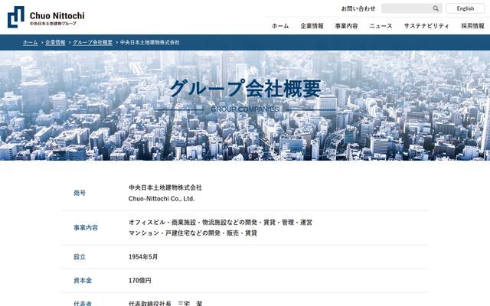Click the 企業情報 breadcrumb link
490x306 pixels.
55,42
